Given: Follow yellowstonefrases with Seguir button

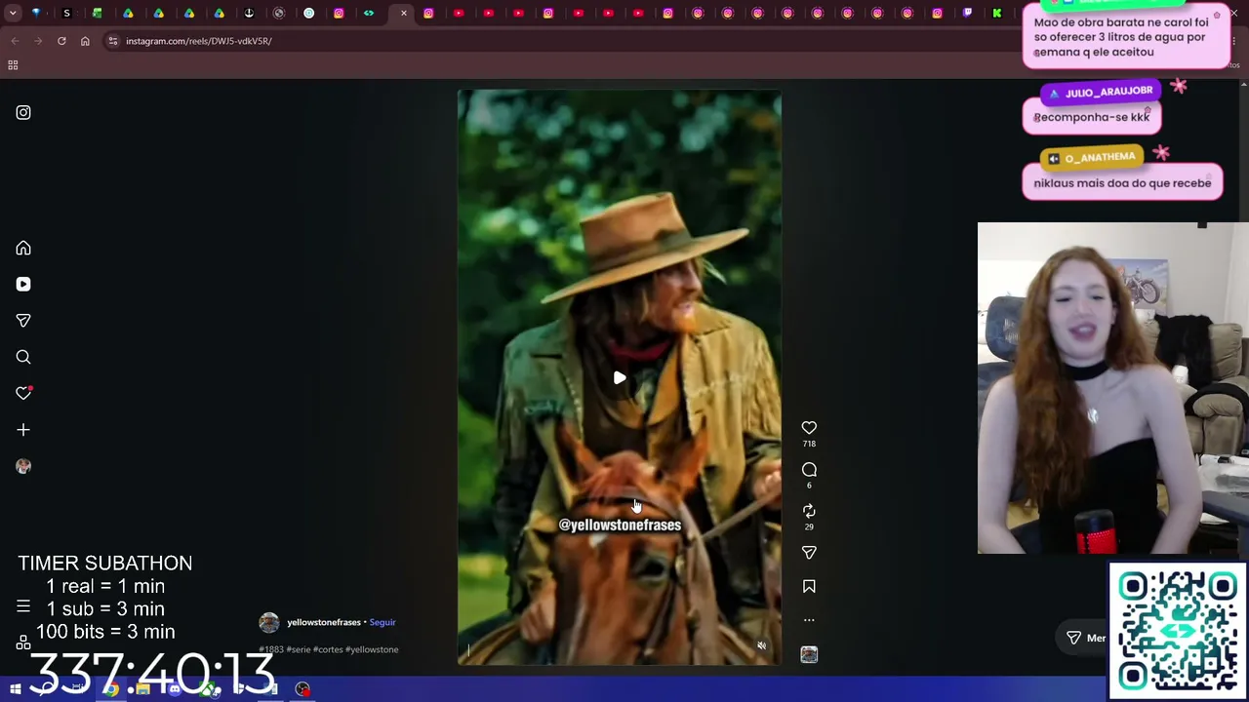Looking at the screenshot, I should point(383,622).
